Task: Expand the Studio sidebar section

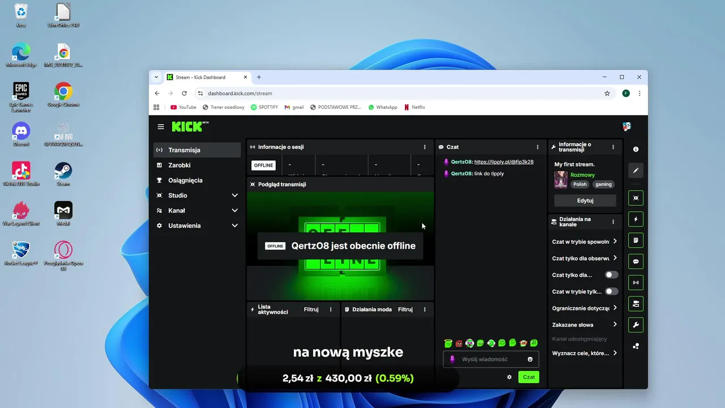Action: pos(197,195)
